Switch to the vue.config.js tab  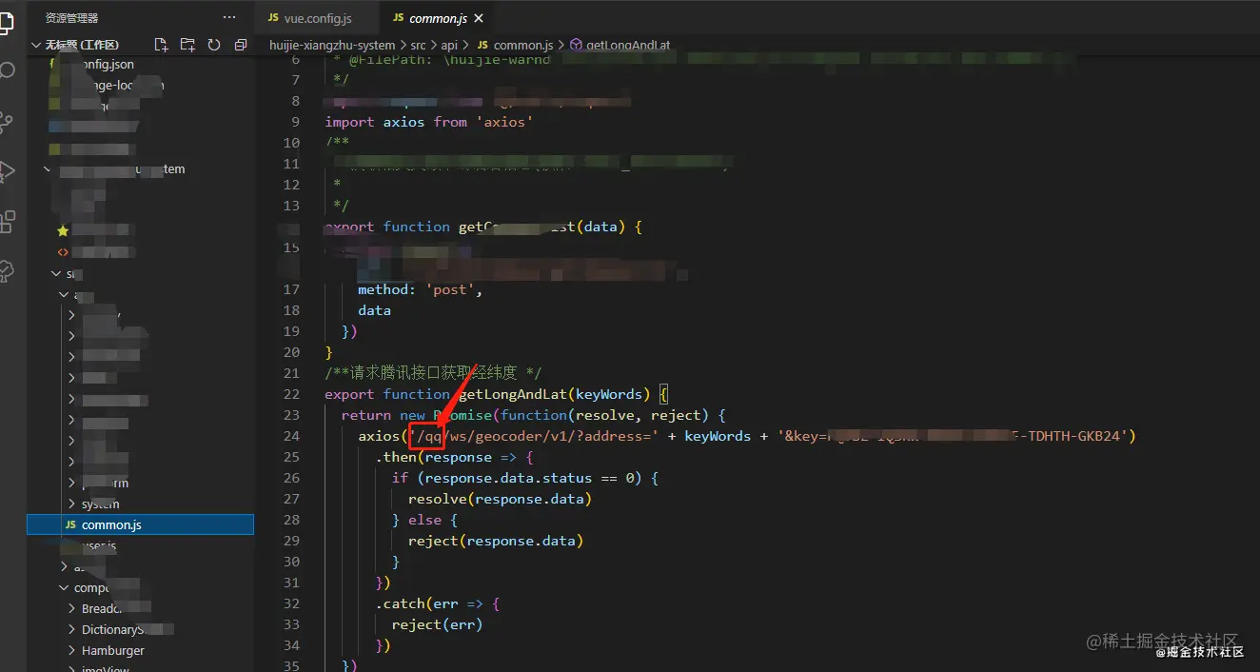[x=318, y=18]
